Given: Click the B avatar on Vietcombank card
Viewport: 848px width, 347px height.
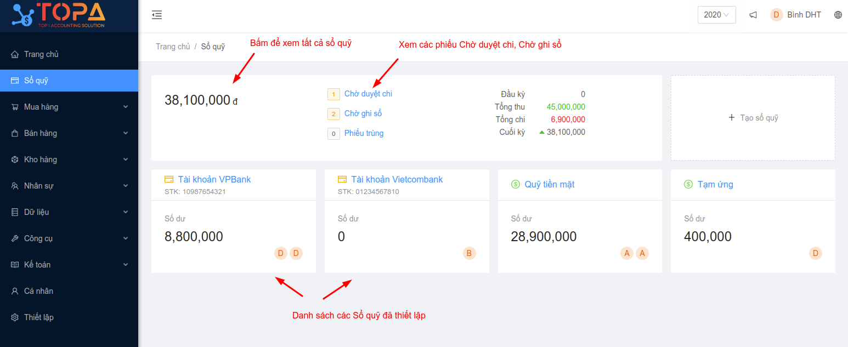Looking at the screenshot, I should point(469,253).
